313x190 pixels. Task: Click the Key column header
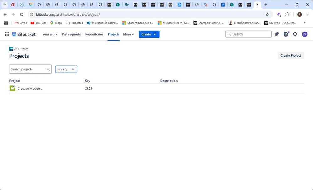point(88,81)
